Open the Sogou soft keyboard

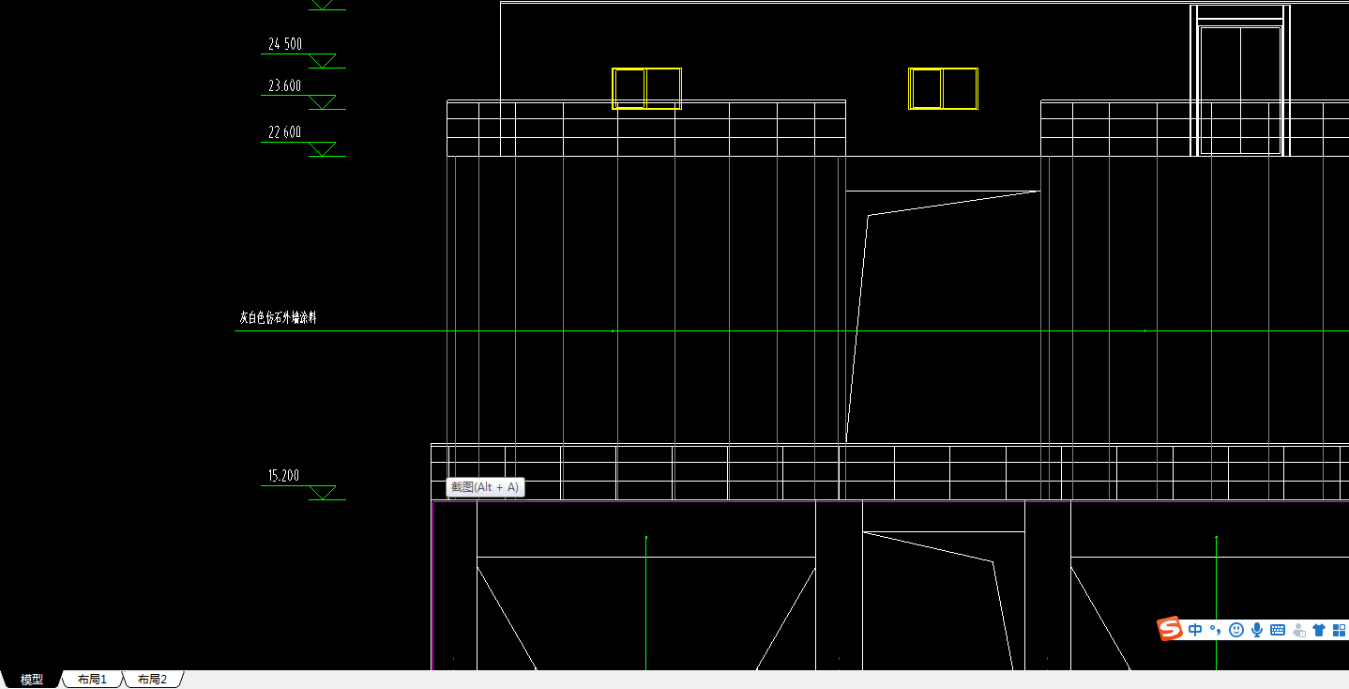[1278, 630]
